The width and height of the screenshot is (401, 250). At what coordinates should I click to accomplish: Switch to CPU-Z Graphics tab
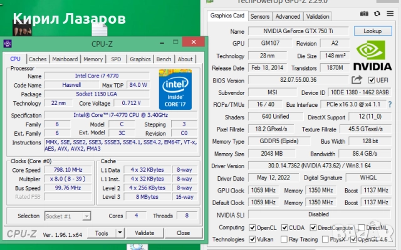pyautogui.click(x=140, y=59)
